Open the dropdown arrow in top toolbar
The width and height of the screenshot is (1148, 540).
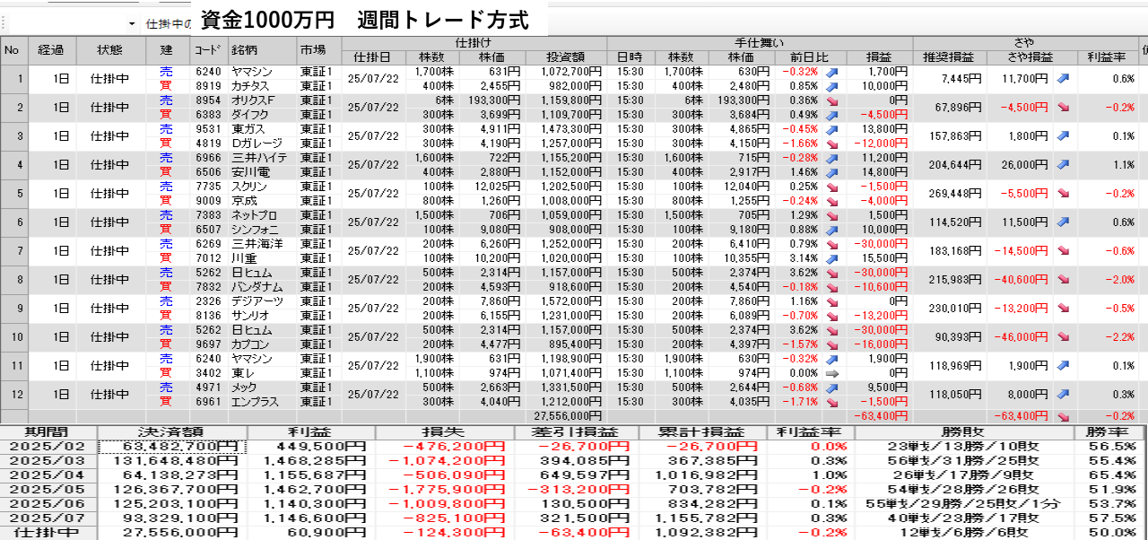click(x=132, y=23)
